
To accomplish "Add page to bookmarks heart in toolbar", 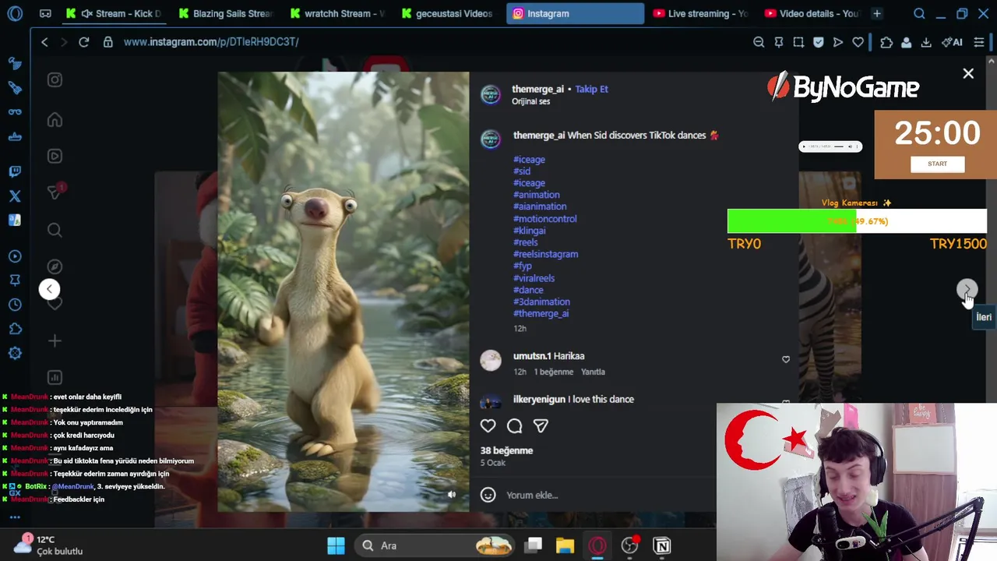I will pos(858,42).
